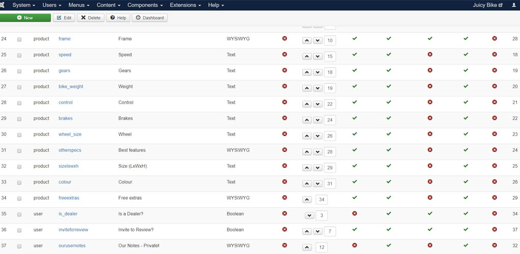Open the freeextras field link
This screenshot has height=254, width=520.
tap(69, 198)
